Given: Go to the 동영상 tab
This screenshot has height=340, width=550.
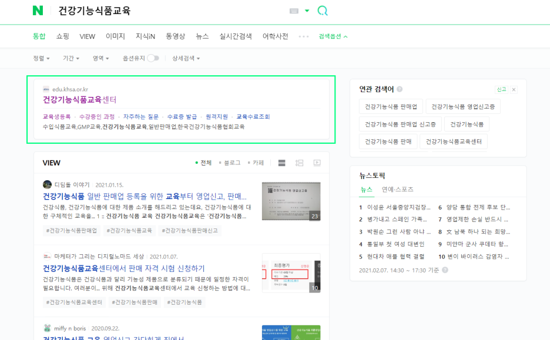Looking at the screenshot, I should [175, 36].
